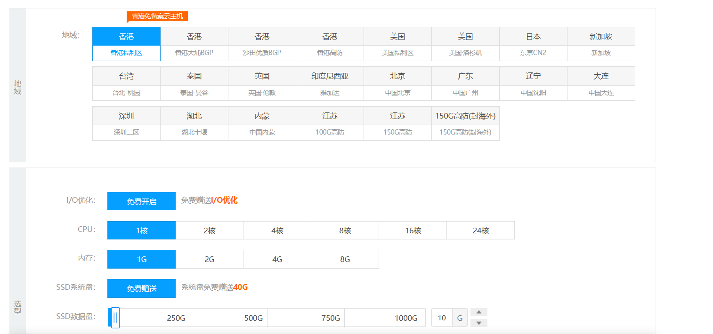Select the 深圳二区 region
Screen dimensions: 713x334
point(126,123)
